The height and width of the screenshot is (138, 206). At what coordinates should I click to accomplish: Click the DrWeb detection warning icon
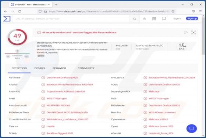[x=43, y=133]
